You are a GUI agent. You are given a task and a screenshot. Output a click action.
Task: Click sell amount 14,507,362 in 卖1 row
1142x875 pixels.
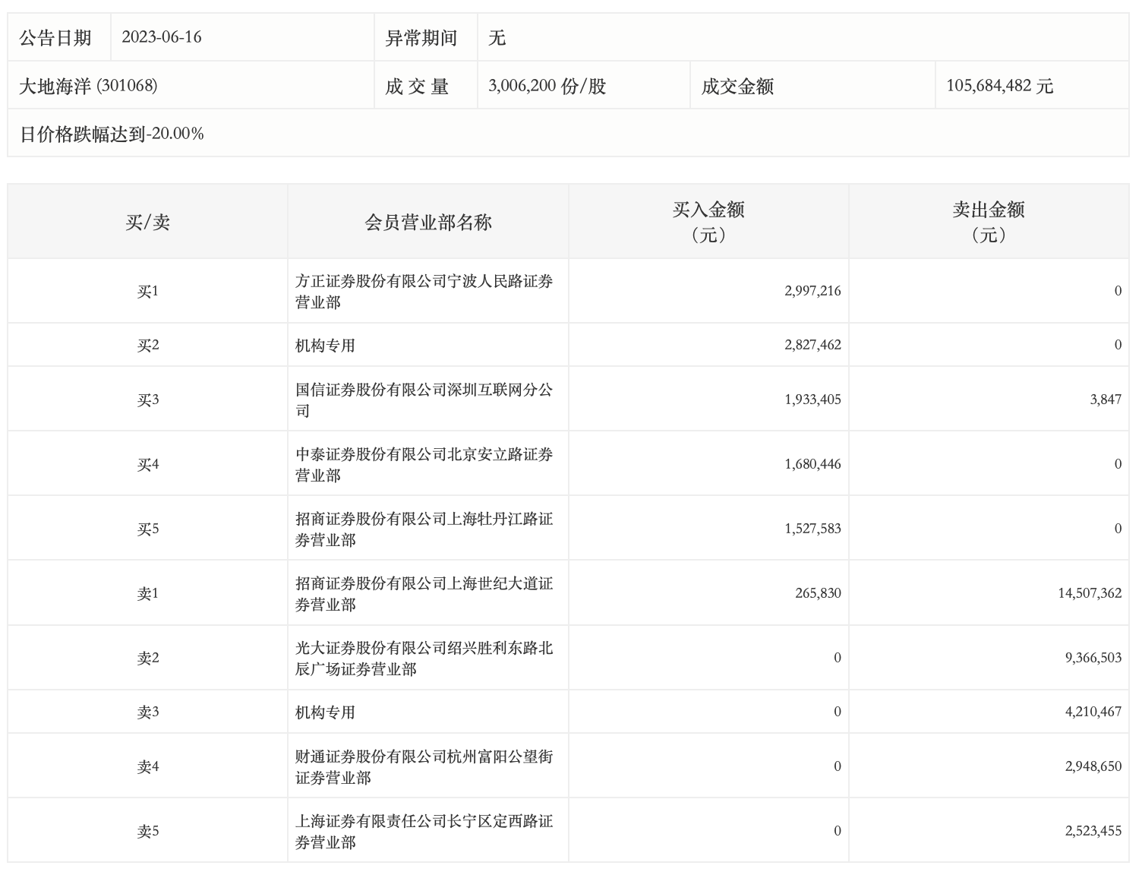tap(1089, 593)
